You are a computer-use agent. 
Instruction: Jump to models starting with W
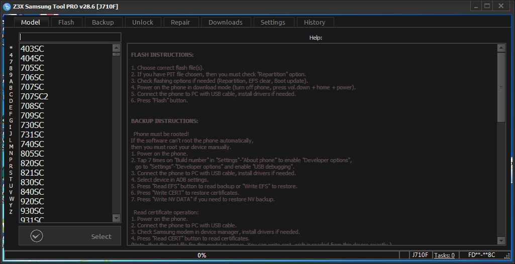[11, 199]
